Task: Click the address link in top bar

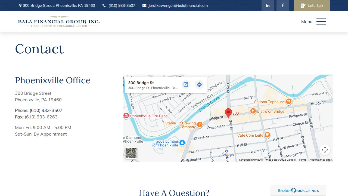Action: [57, 5]
